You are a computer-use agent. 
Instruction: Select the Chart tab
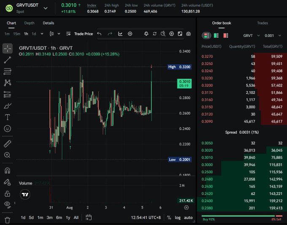(11, 23)
